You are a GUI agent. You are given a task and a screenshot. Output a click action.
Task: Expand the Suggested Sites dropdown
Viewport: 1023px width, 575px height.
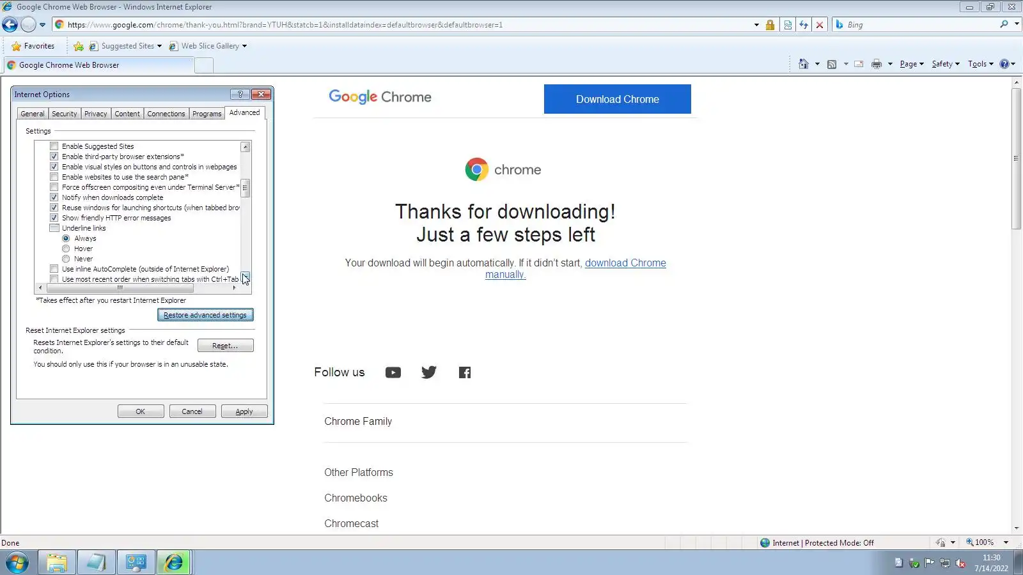[159, 46]
